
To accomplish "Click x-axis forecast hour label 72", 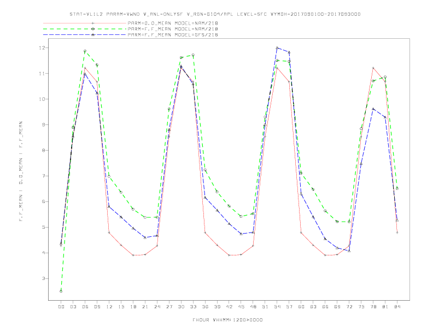I will pos(349,307).
